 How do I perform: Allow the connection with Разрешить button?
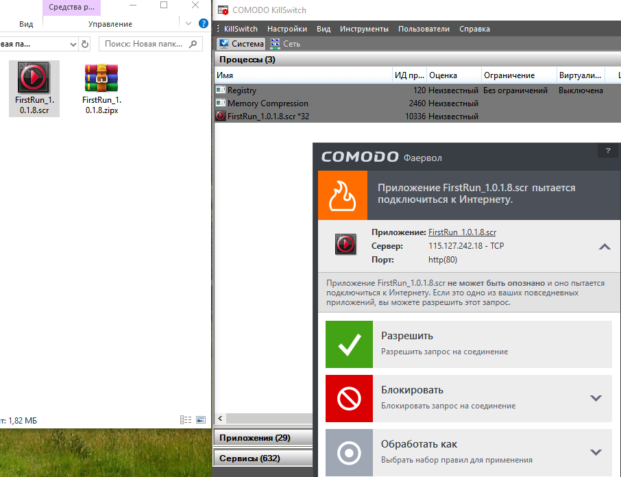point(469,345)
